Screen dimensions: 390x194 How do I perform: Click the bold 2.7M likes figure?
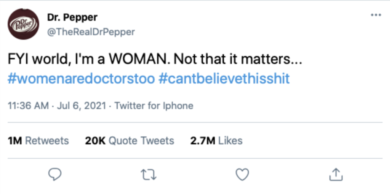(x=203, y=141)
